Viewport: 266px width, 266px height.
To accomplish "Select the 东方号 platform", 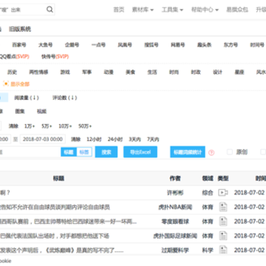I will click(231, 45).
